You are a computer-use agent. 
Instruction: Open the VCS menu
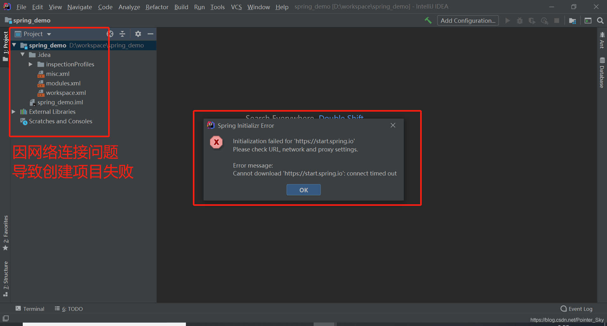[236, 7]
